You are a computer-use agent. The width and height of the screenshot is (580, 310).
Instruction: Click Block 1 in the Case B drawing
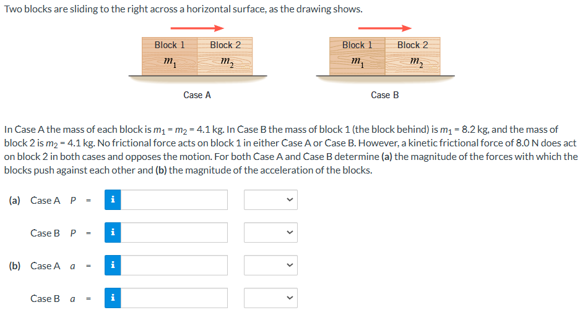pos(357,56)
